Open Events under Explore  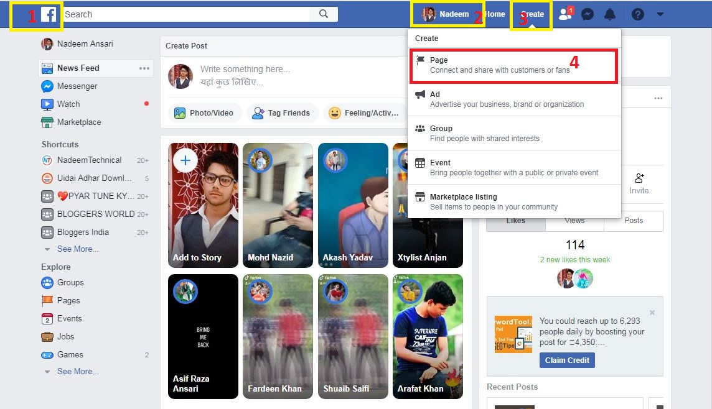click(62, 319)
